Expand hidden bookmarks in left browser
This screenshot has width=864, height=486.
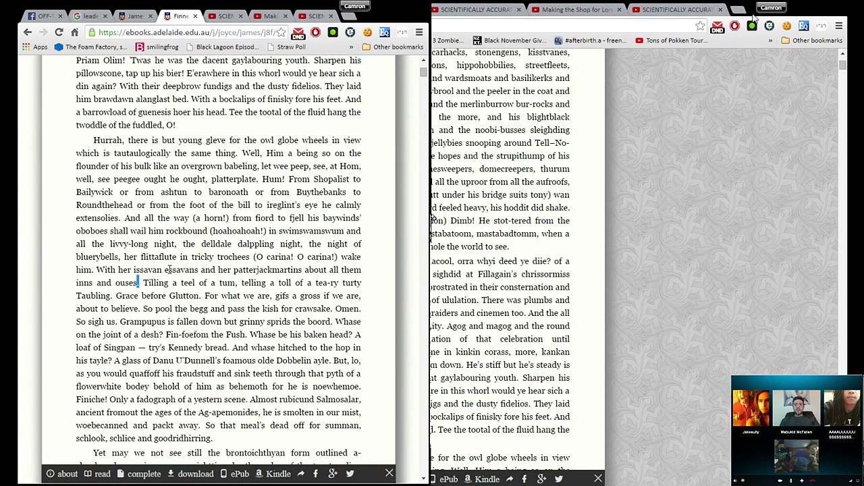pos(351,47)
